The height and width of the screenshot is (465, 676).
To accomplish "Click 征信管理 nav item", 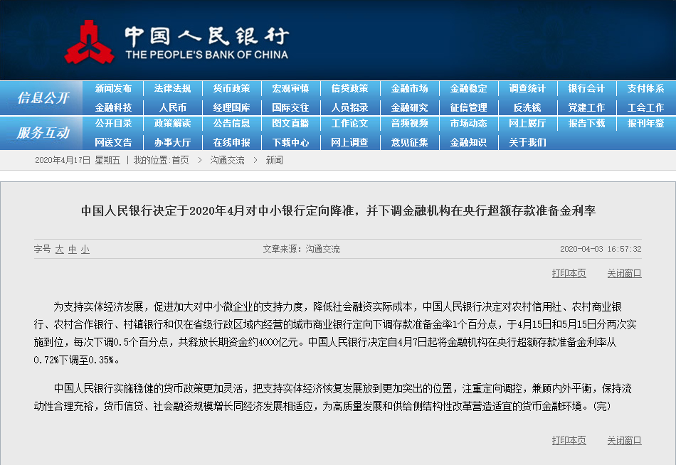I will pyautogui.click(x=469, y=107).
